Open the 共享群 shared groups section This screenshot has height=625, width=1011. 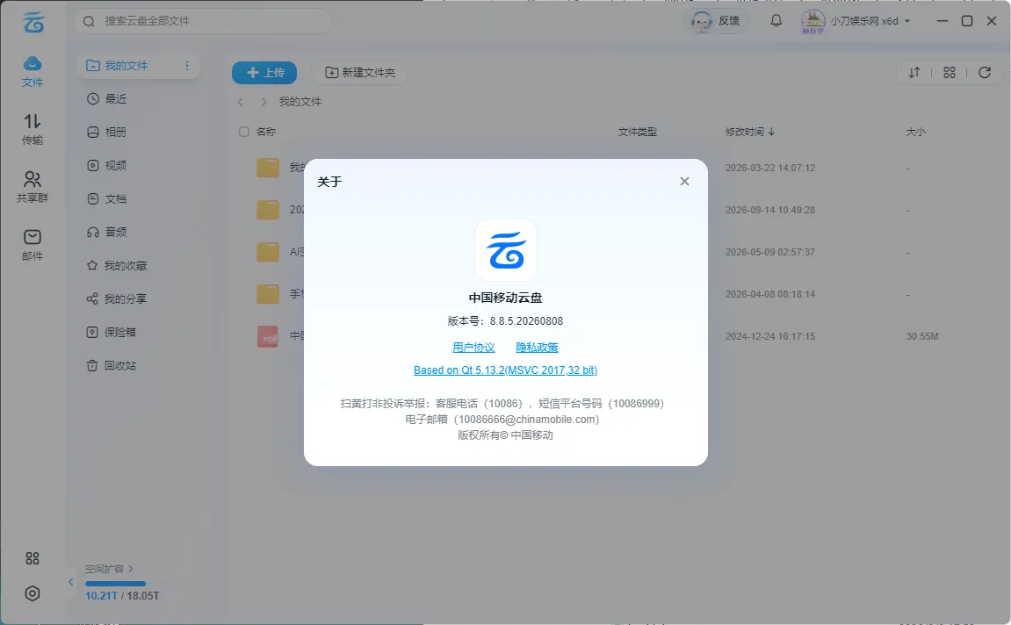tap(32, 187)
